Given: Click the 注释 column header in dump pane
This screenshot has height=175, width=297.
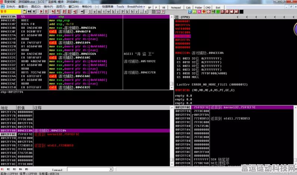Looking at the screenshot, I should tap(101, 108).
